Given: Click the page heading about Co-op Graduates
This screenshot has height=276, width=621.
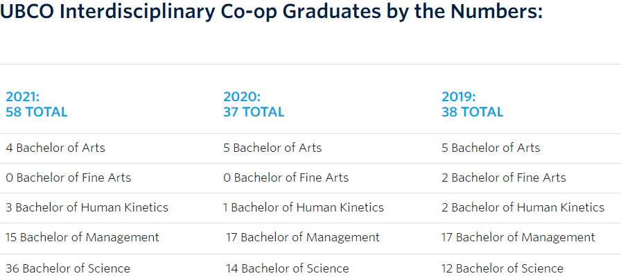Looking at the screenshot, I should (x=271, y=12).
